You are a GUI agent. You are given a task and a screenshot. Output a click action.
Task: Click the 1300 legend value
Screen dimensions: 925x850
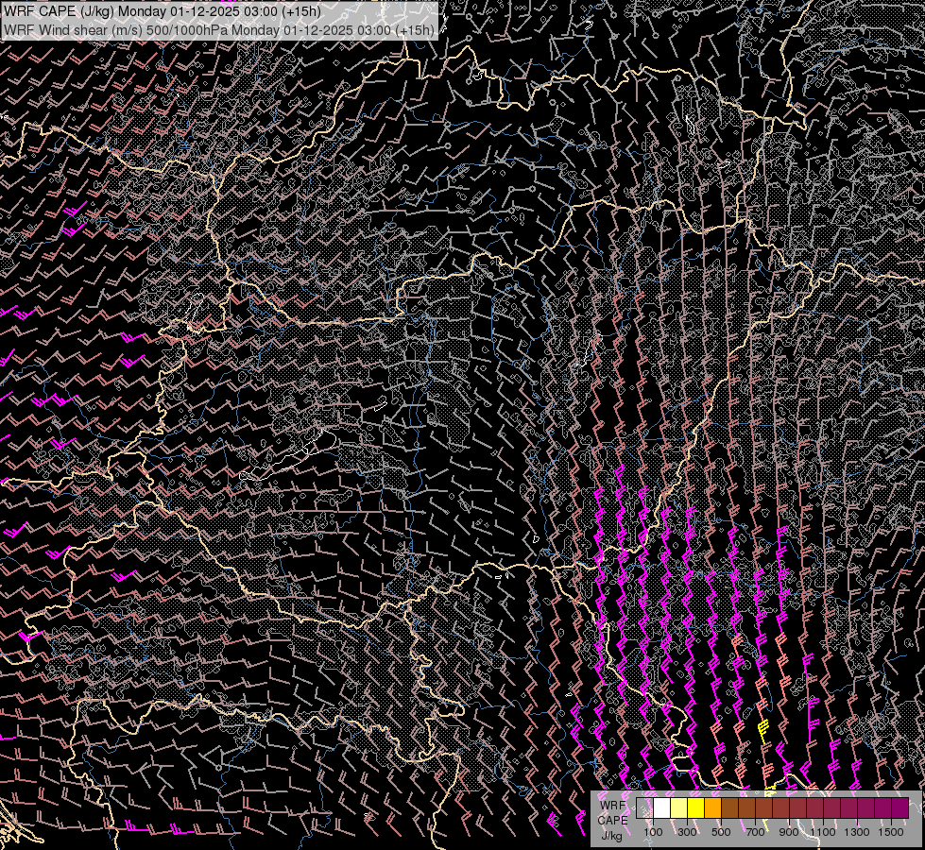point(857,832)
